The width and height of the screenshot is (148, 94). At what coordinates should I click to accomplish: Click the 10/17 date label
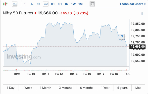point(100,74)
